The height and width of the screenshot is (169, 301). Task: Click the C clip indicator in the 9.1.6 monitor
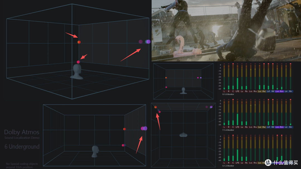tap(233, 64)
